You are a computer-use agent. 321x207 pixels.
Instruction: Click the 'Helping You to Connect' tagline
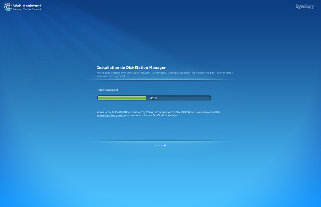pos(27,9)
